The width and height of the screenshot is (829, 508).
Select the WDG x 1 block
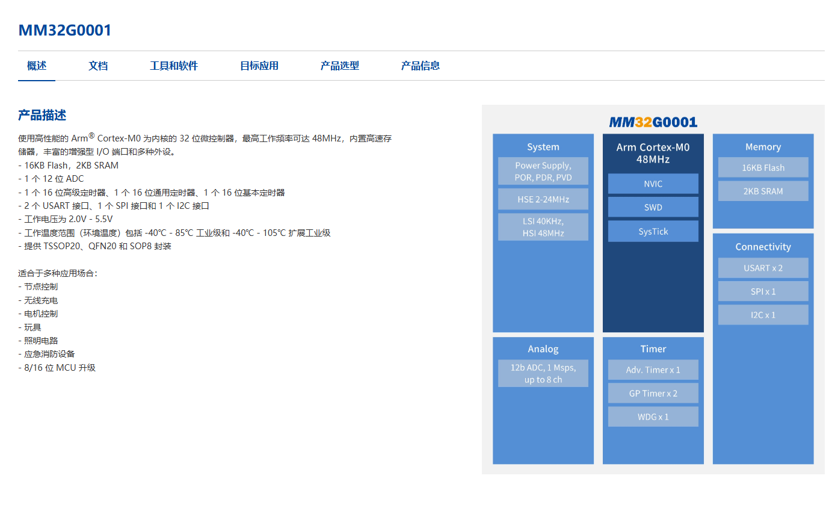(653, 417)
